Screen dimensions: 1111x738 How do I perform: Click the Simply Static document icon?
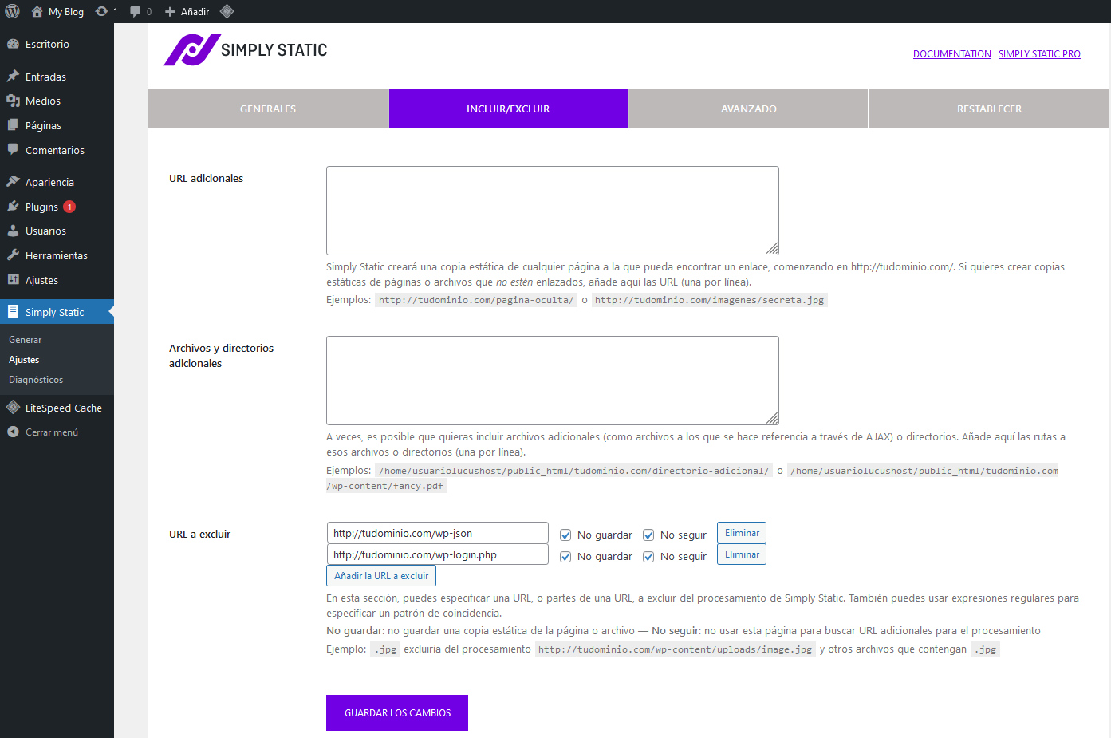coord(13,312)
